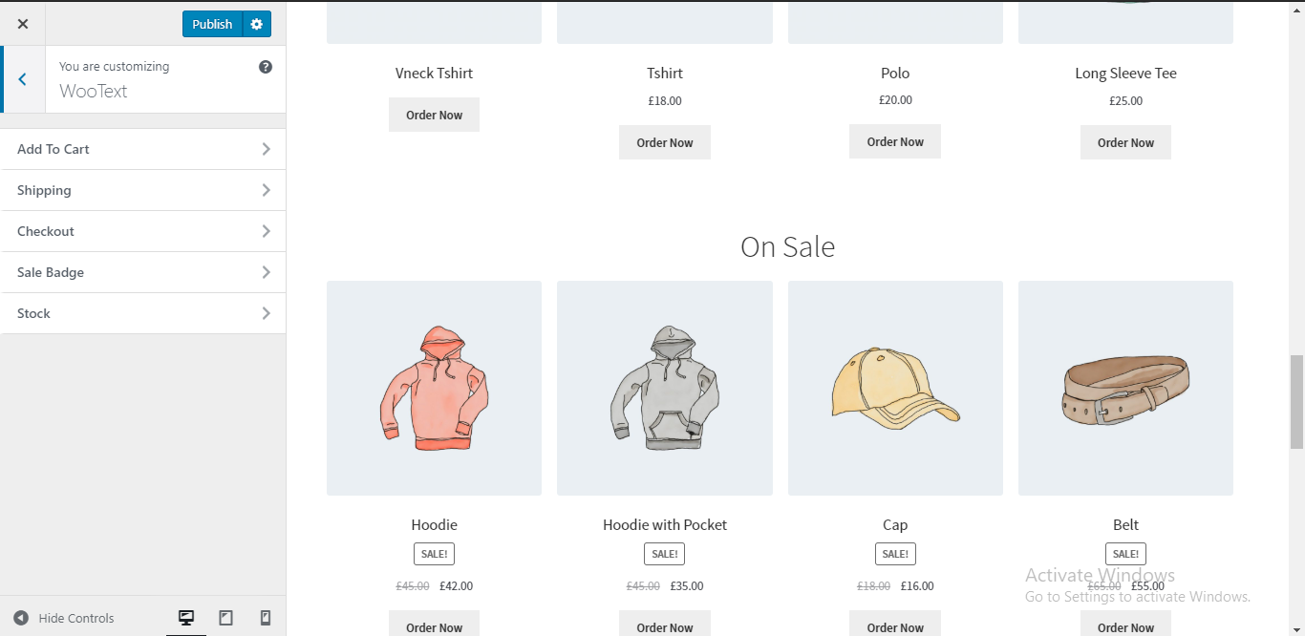
Task: Go back using the left chevron arrow
Action: 22,79
